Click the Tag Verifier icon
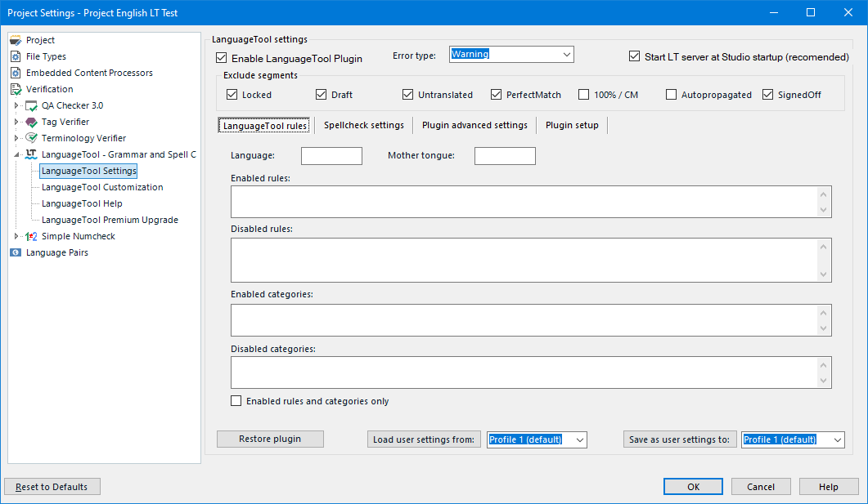Viewport: 868px width, 504px height. pyautogui.click(x=31, y=122)
